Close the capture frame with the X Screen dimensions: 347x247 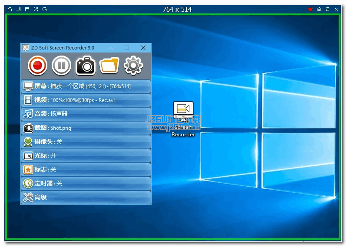(337, 9)
